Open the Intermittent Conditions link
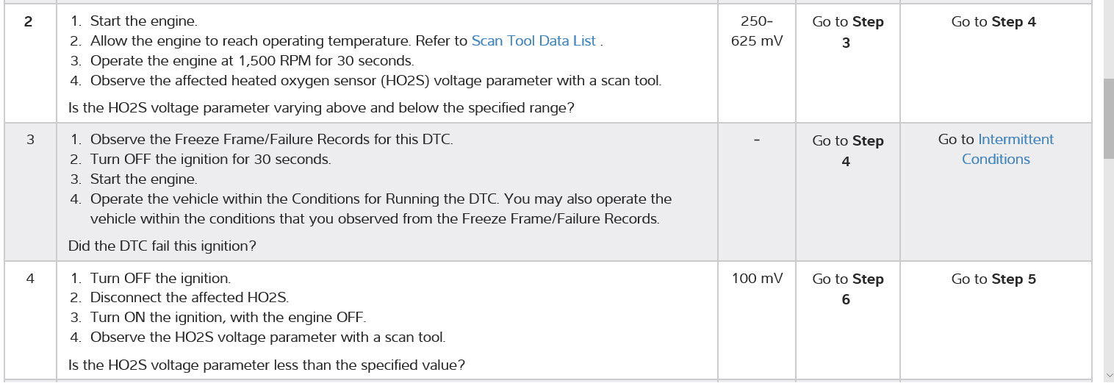Screen dimensions: 1114x386 tap(996, 149)
